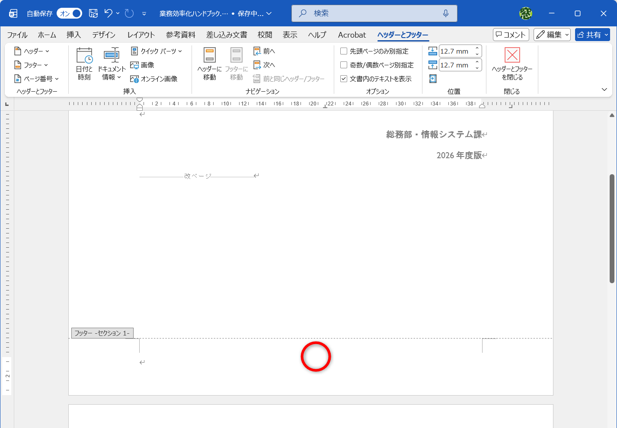The height and width of the screenshot is (428, 617).
Task: Collapse the ribbon with the chevron
Action: 604,89
